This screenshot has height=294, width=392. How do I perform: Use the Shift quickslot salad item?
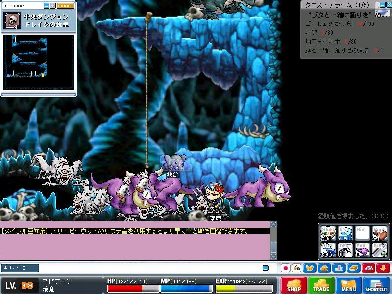point(328,234)
